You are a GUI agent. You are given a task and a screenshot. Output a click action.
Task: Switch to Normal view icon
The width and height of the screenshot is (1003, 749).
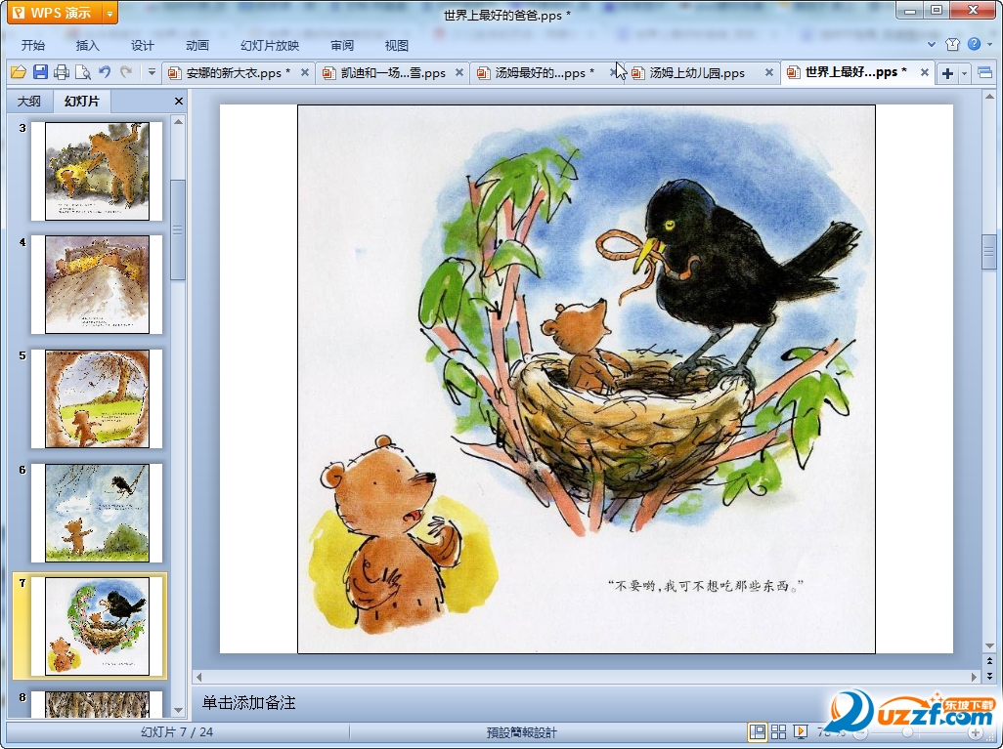pos(758,731)
